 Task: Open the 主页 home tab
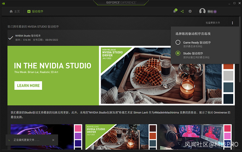15,12
